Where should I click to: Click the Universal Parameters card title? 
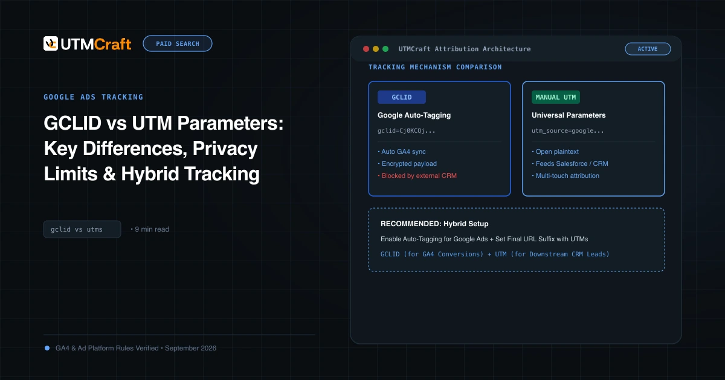pos(569,115)
